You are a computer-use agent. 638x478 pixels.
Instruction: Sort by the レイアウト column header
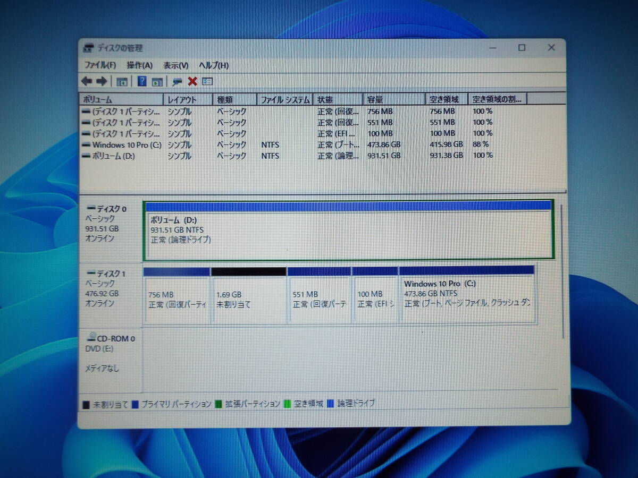[188, 99]
